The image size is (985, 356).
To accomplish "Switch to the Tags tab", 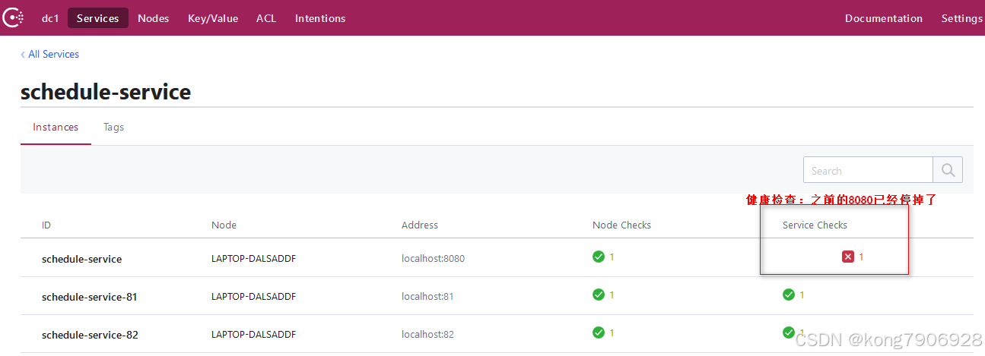I will [113, 128].
